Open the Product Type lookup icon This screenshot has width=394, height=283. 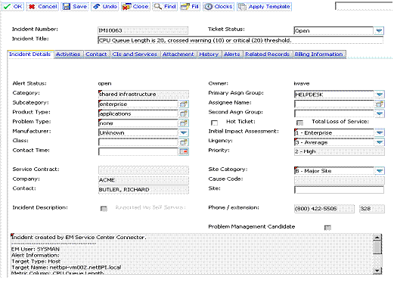pyautogui.click(x=184, y=114)
